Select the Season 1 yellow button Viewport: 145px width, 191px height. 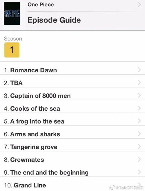pos(12,50)
